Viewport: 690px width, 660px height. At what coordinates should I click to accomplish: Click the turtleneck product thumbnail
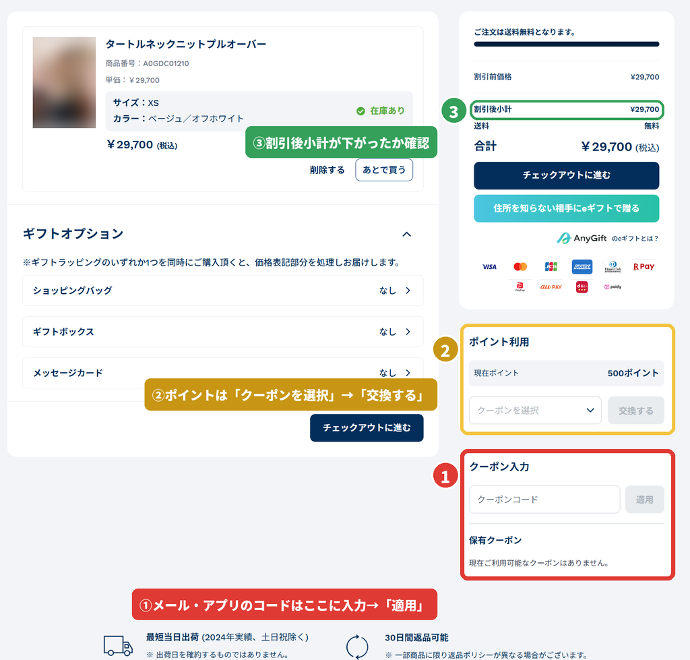[x=64, y=82]
